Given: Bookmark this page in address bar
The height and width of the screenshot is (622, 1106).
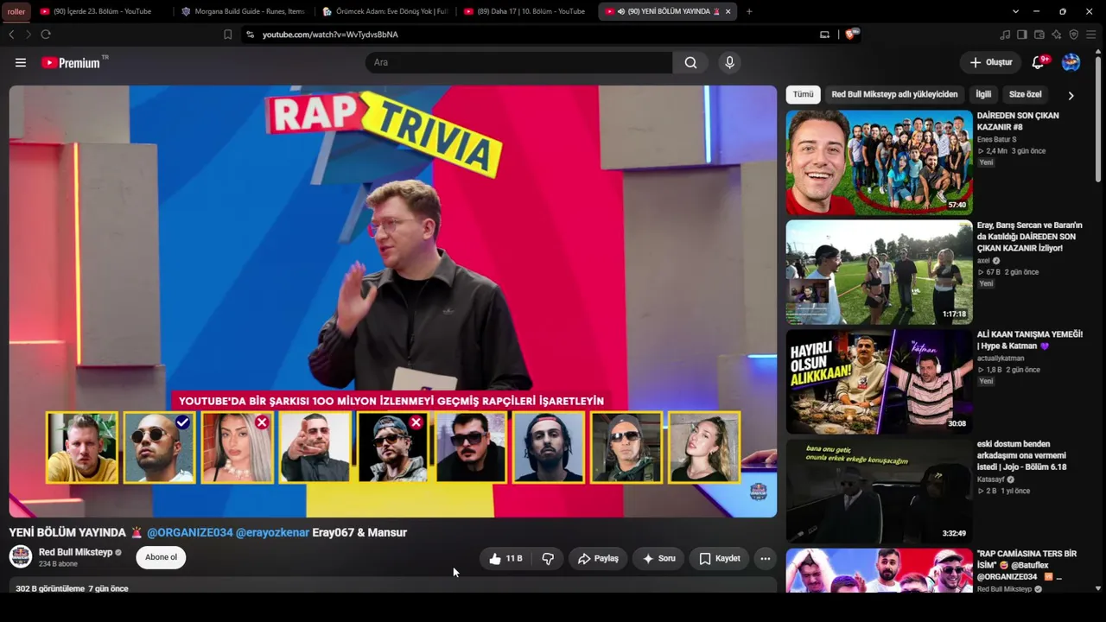Looking at the screenshot, I should click(x=228, y=35).
